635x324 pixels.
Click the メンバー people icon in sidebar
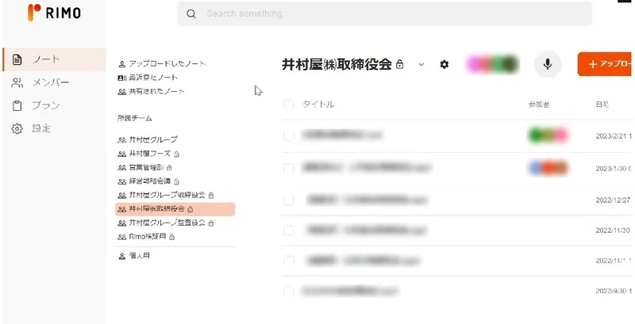[17, 82]
